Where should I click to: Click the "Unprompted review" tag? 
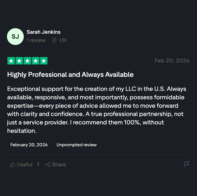click(x=76, y=145)
